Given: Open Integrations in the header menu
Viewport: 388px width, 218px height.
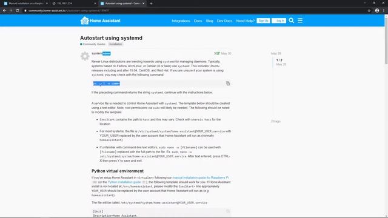Looking at the screenshot, I should pyautogui.click(x=181, y=21).
